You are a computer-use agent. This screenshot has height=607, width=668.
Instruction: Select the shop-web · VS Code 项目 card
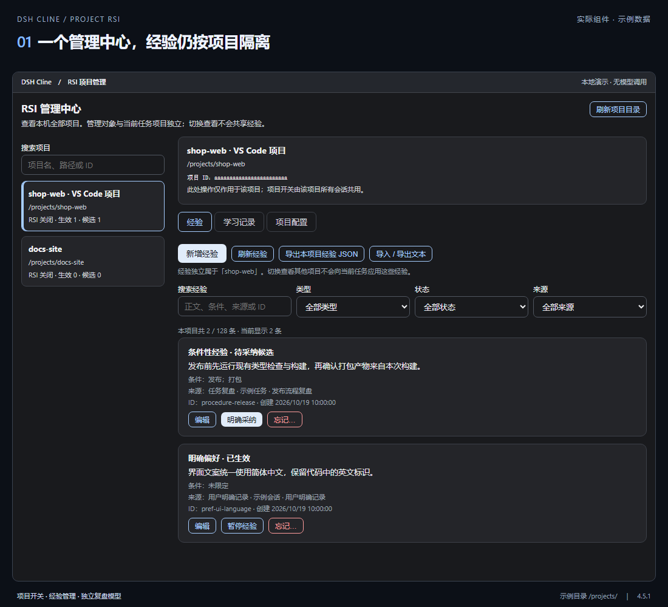point(93,206)
